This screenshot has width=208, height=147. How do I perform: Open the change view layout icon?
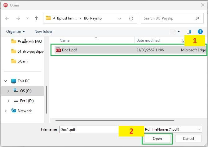click(172, 32)
